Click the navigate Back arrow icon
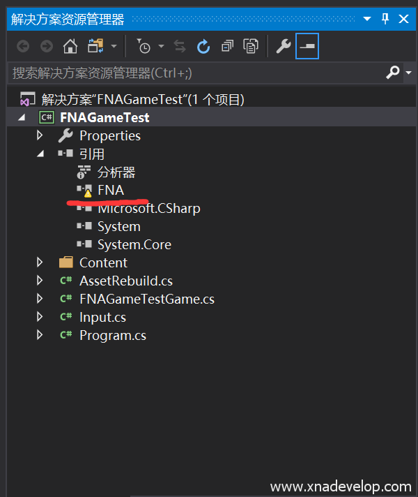The image size is (418, 497). pyautogui.click(x=23, y=47)
